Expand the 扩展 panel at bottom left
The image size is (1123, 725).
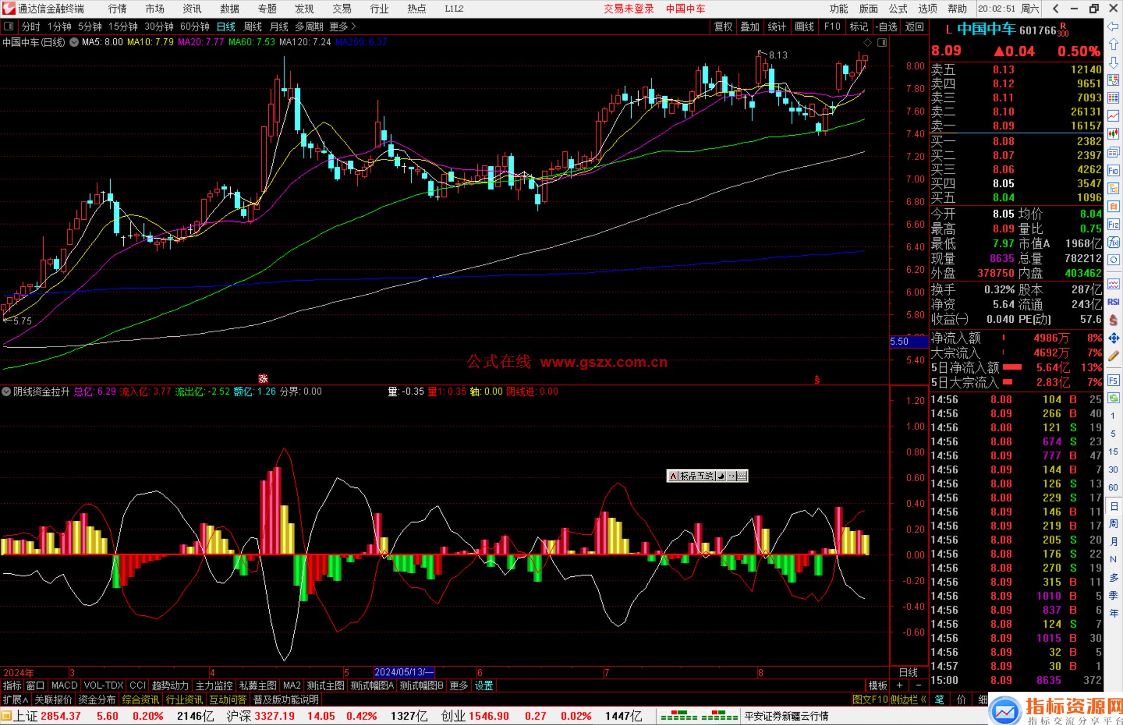[16, 700]
